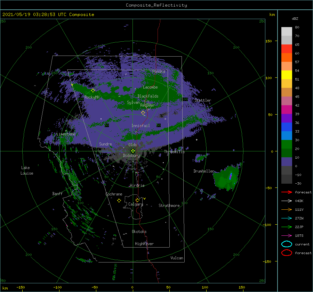Click the HighRiver label
Image resolution: width=313 pixels, height=292 pixels.
pyautogui.click(x=144, y=244)
